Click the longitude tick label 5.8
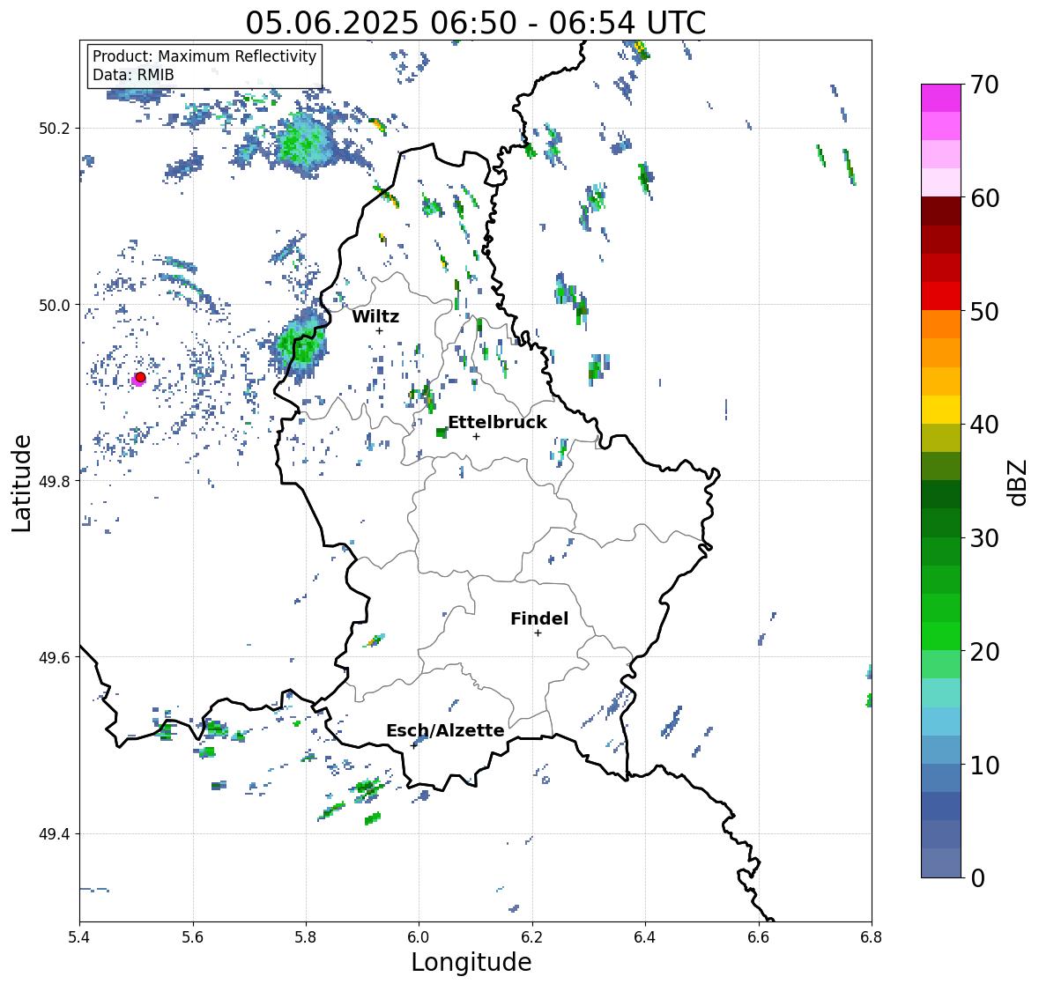This screenshot has height=984, width=1039. [x=306, y=936]
